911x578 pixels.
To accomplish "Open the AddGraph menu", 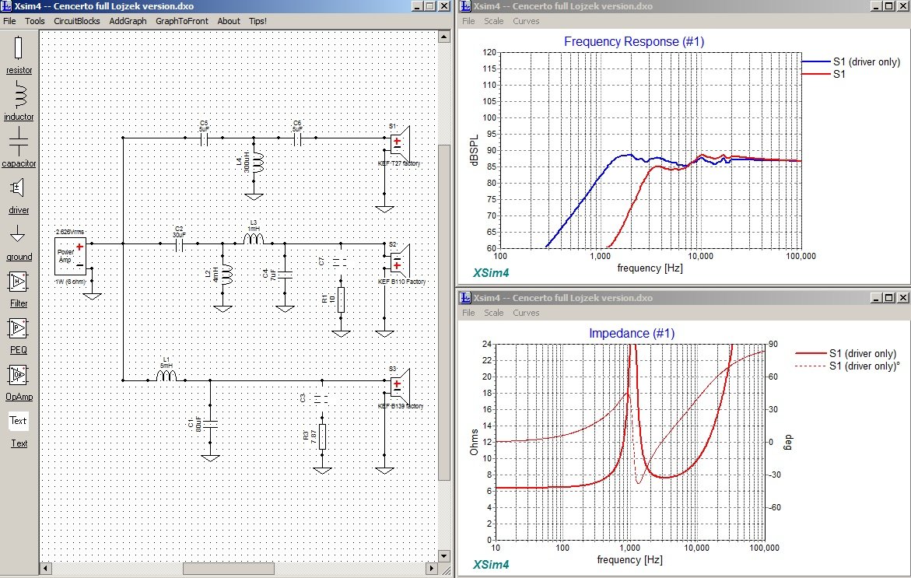I will click(x=128, y=21).
